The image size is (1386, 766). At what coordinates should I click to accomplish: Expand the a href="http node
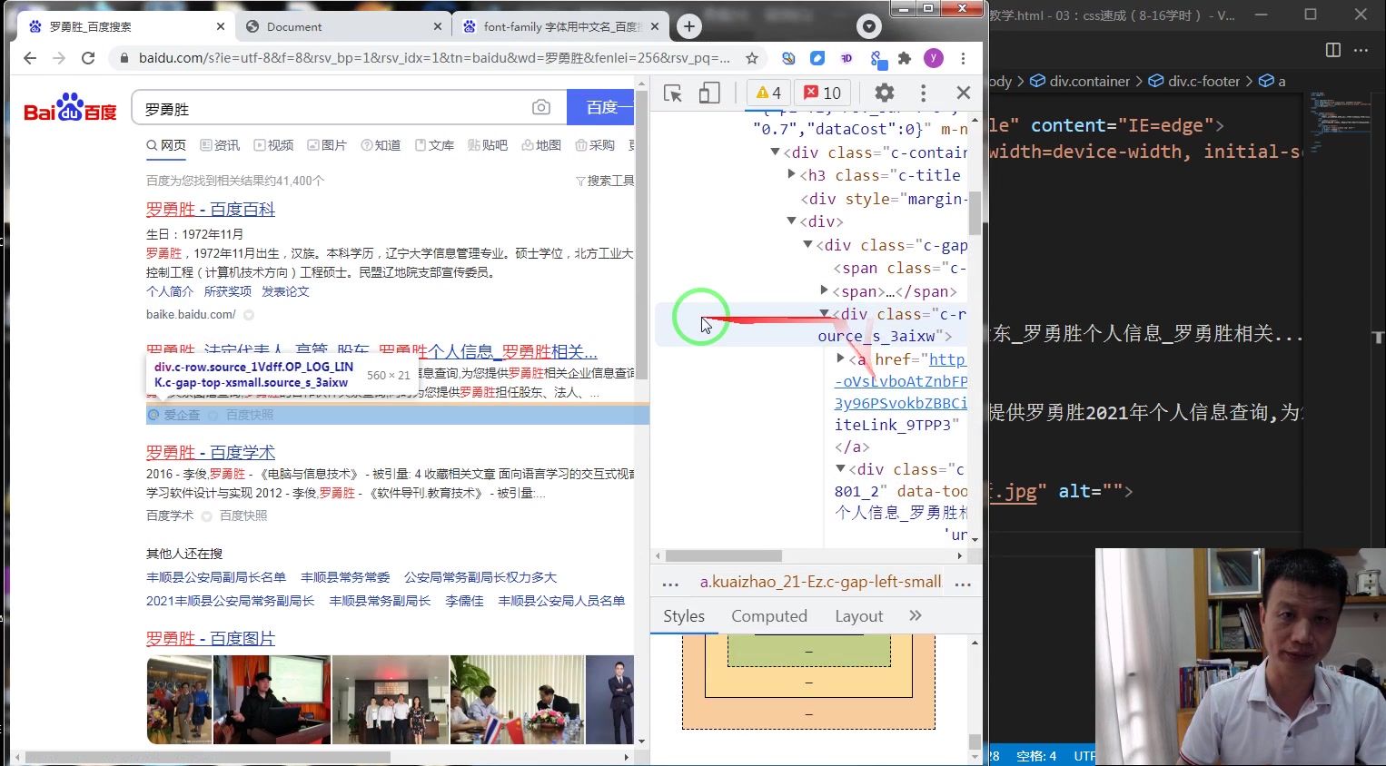840,358
